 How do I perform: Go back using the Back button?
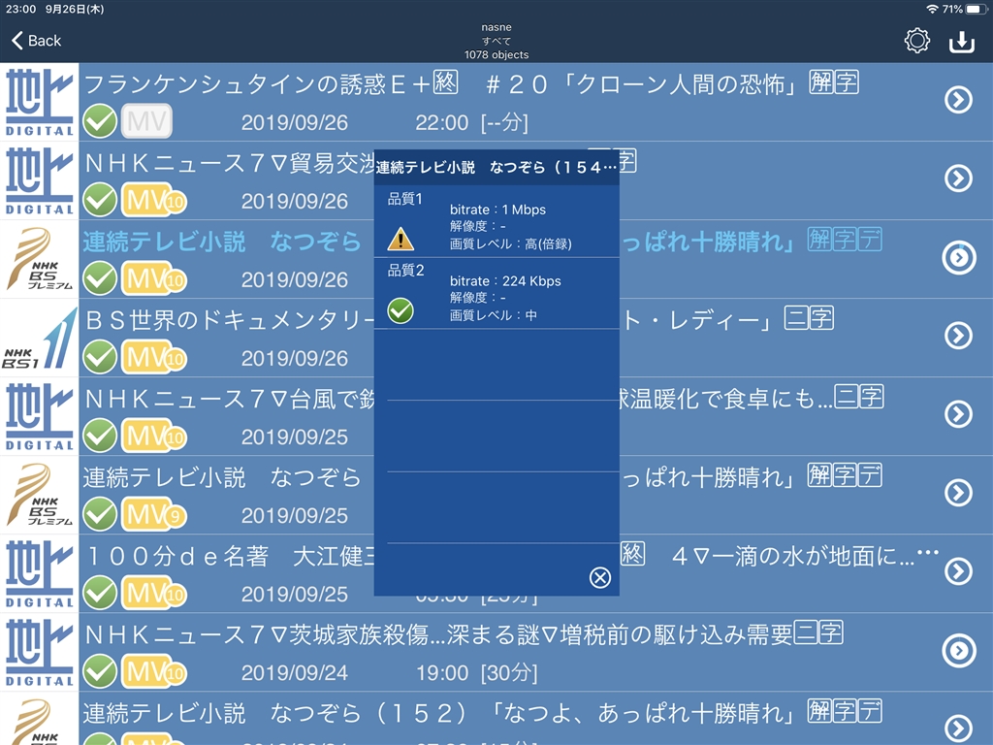tap(36, 41)
